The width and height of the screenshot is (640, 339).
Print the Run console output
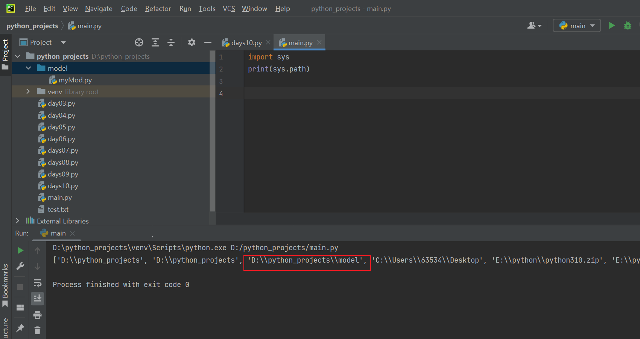point(37,315)
